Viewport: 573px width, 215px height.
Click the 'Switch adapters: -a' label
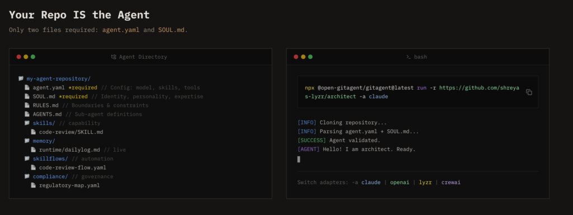pos(327,182)
